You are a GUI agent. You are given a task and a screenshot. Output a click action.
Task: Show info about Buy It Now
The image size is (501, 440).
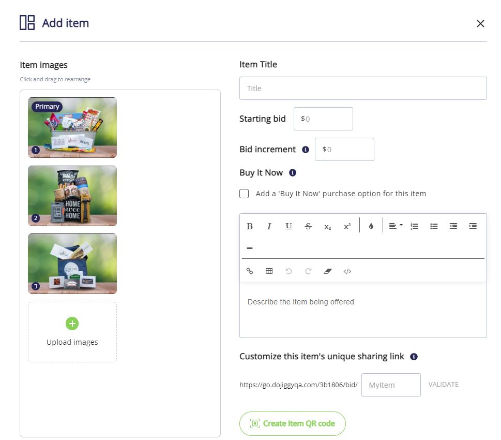click(292, 173)
